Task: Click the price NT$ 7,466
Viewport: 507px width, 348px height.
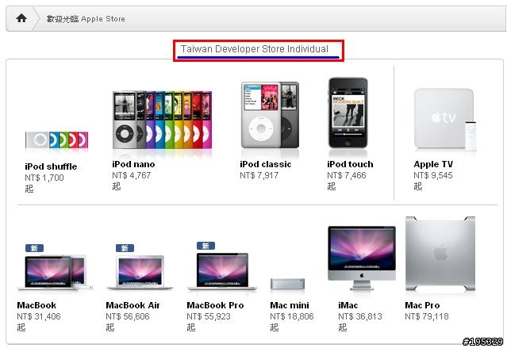Action: coord(347,175)
